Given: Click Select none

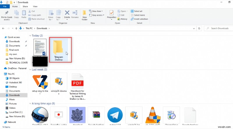Looking at the screenshot, I should tap(138, 15).
